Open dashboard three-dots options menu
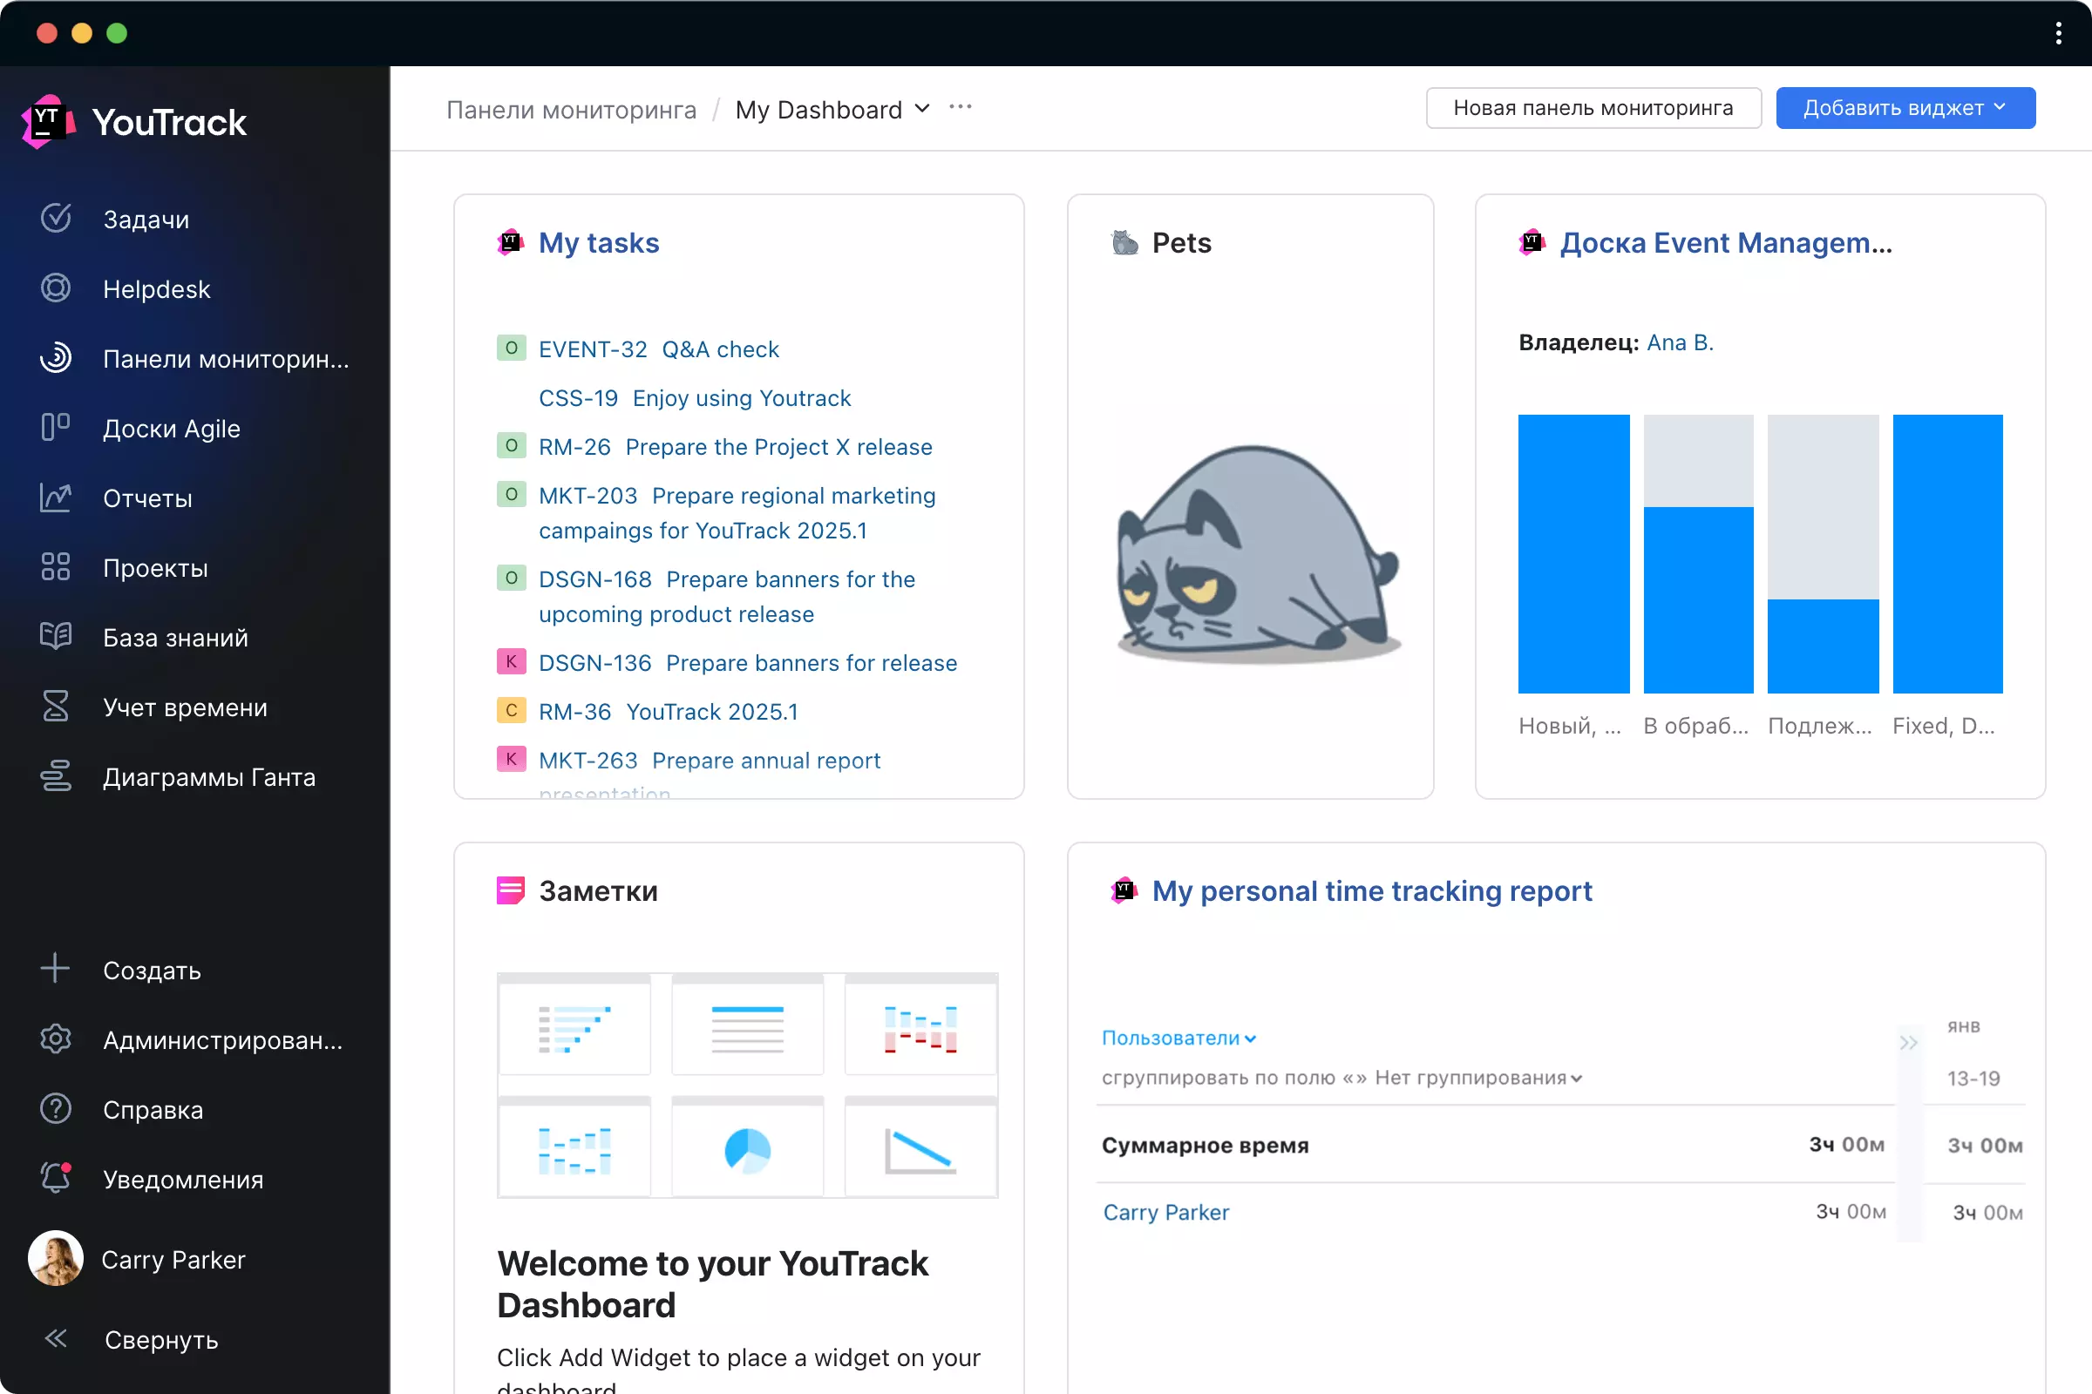Image resolution: width=2092 pixels, height=1394 pixels. point(961,107)
